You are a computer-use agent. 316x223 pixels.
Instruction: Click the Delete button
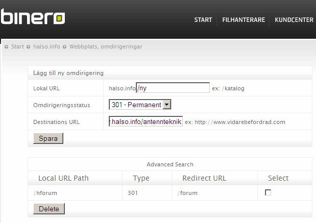[x=49, y=209]
